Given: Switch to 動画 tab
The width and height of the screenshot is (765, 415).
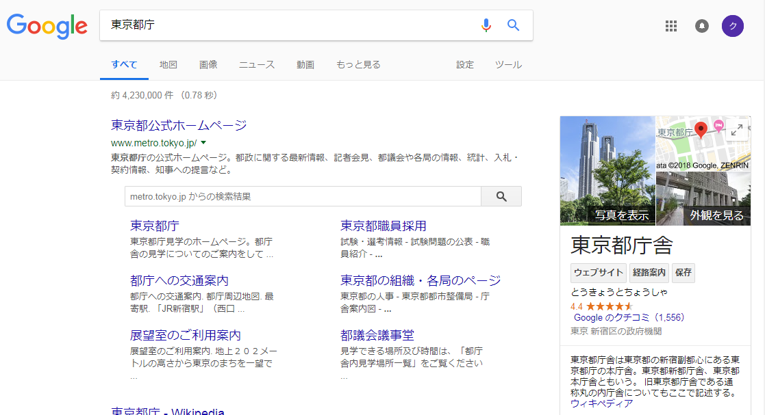Looking at the screenshot, I should pyautogui.click(x=305, y=65).
